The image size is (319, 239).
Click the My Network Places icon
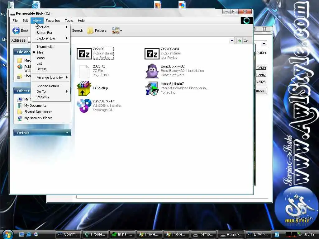(20, 118)
